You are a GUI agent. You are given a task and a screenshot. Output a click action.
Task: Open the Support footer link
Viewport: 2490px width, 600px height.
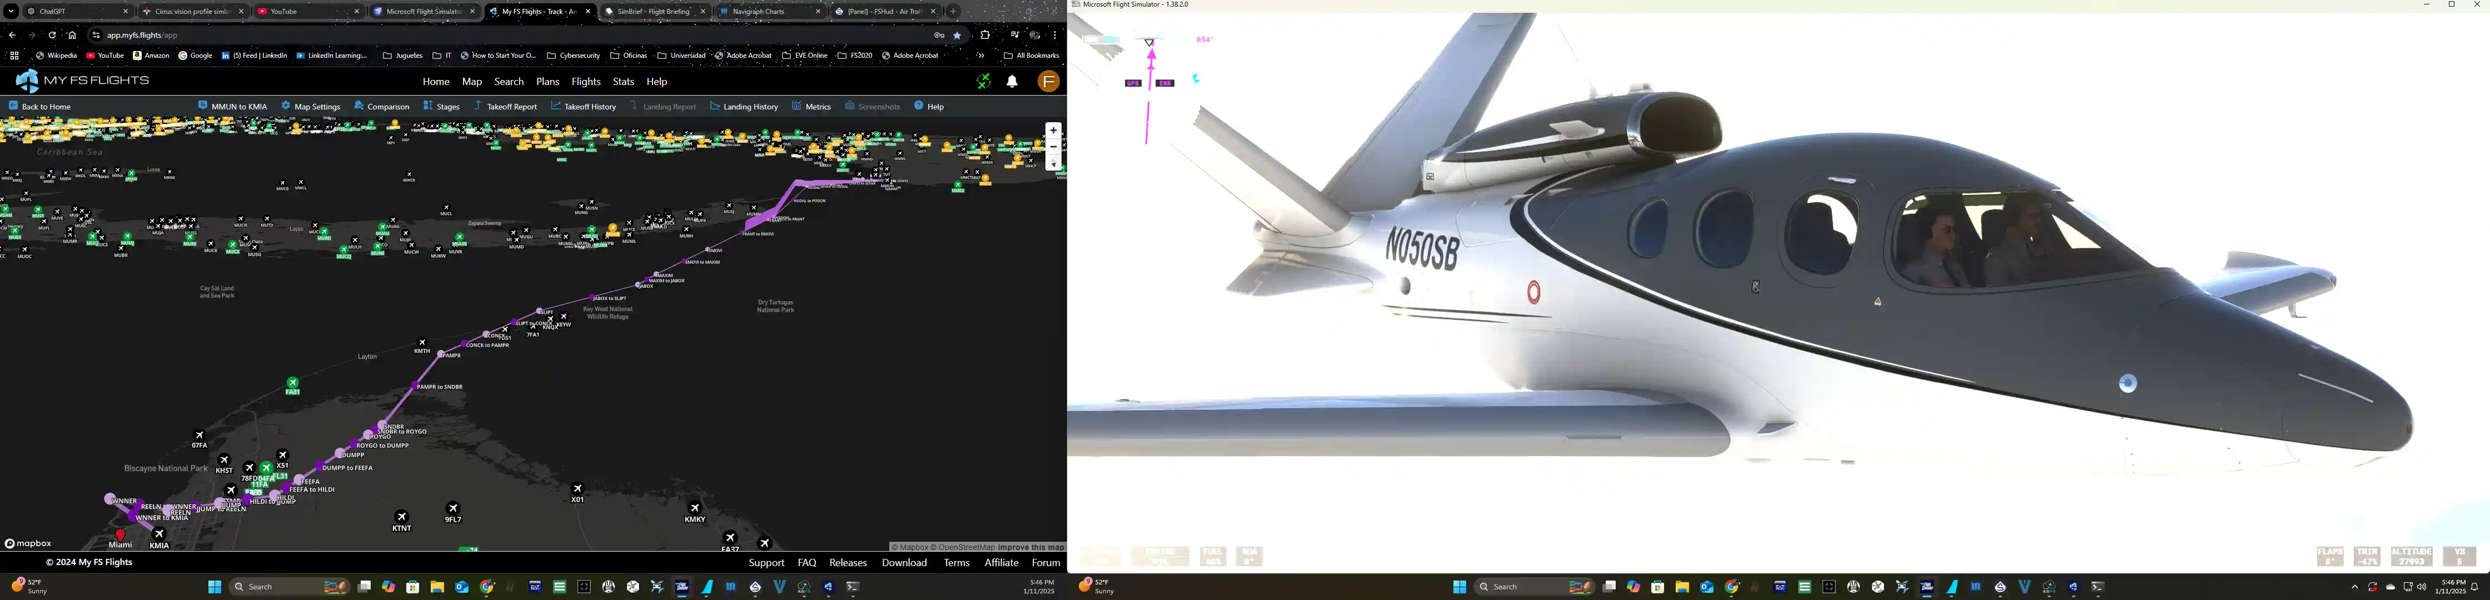point(766,563)
